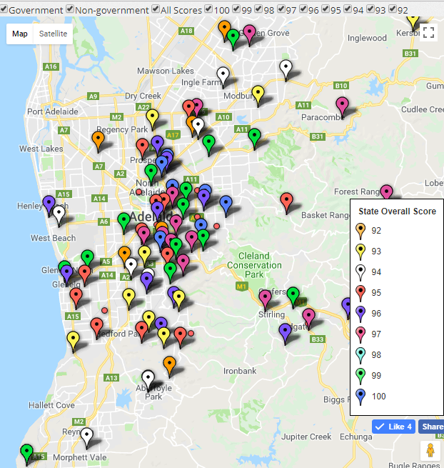Toggle the score 100 checkbox
The width and height of the screenshot is (444, 468).
click(x=208, y=10)
